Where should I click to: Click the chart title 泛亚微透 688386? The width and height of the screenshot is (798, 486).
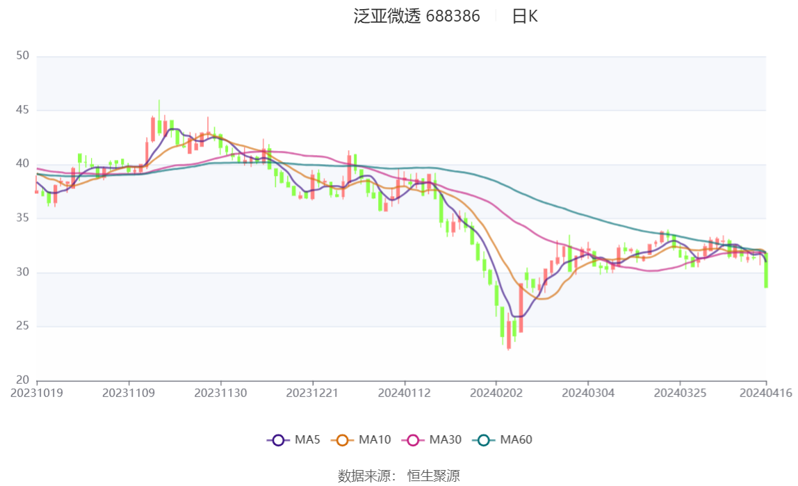pyautogui.click(x=417, y=16)
